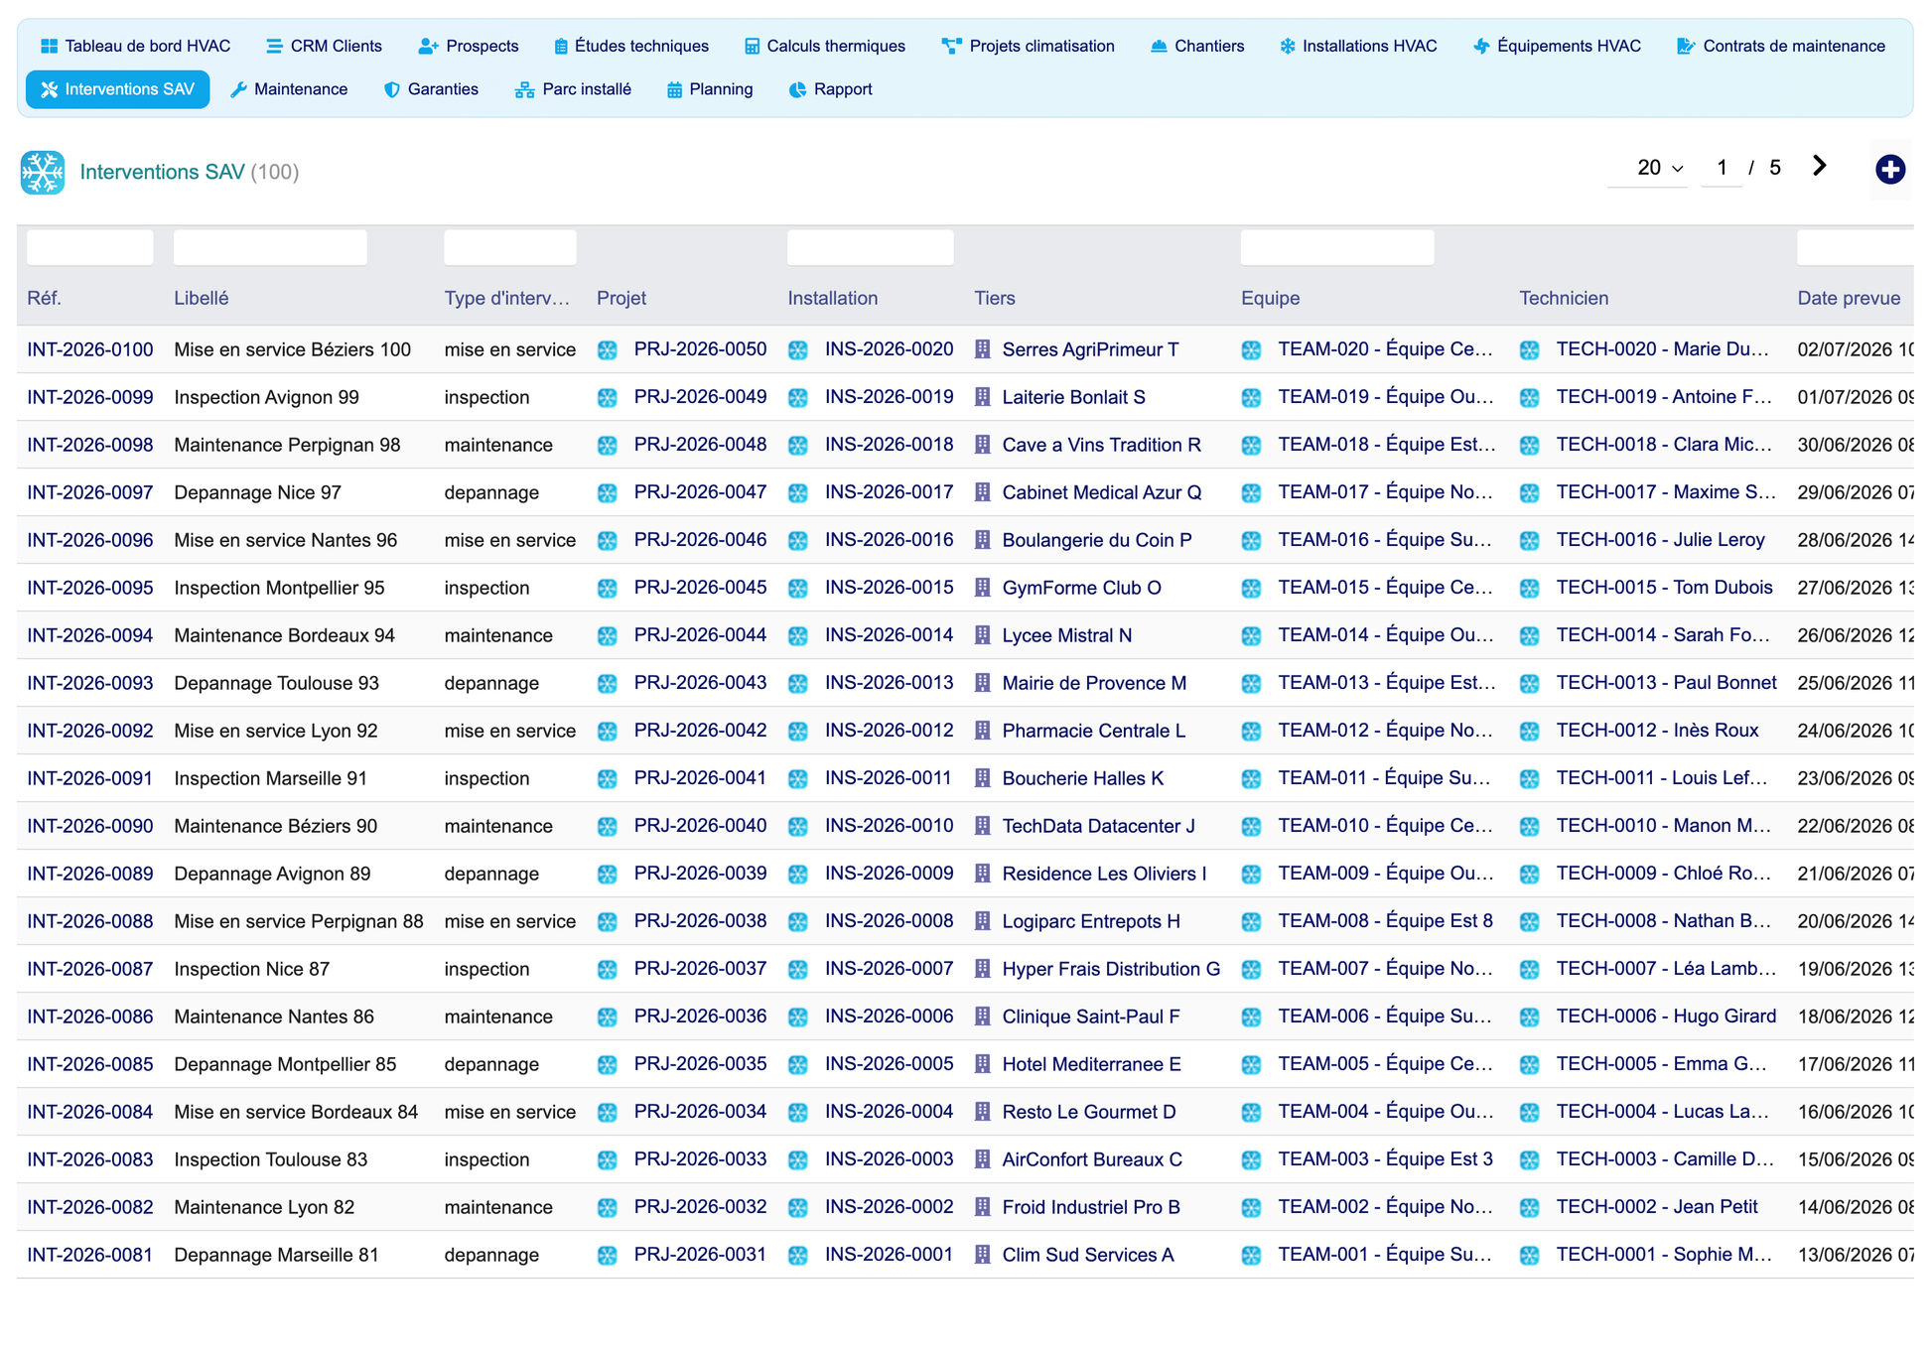The width and height of the screenshot is (1932, 1356).
Task: Open the Planning tab
Action: 710,89
